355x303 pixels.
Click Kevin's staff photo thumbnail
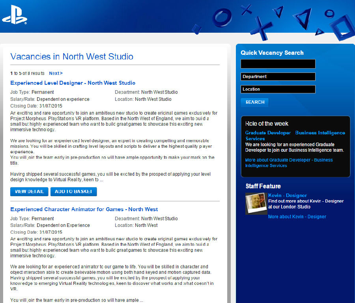(256, 203)
